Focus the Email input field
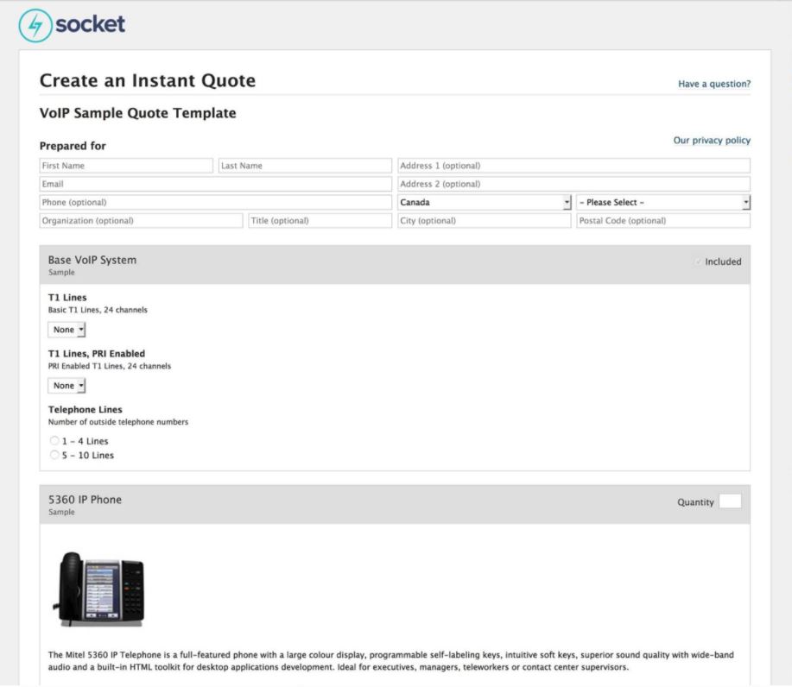 [x=215, y=184]
